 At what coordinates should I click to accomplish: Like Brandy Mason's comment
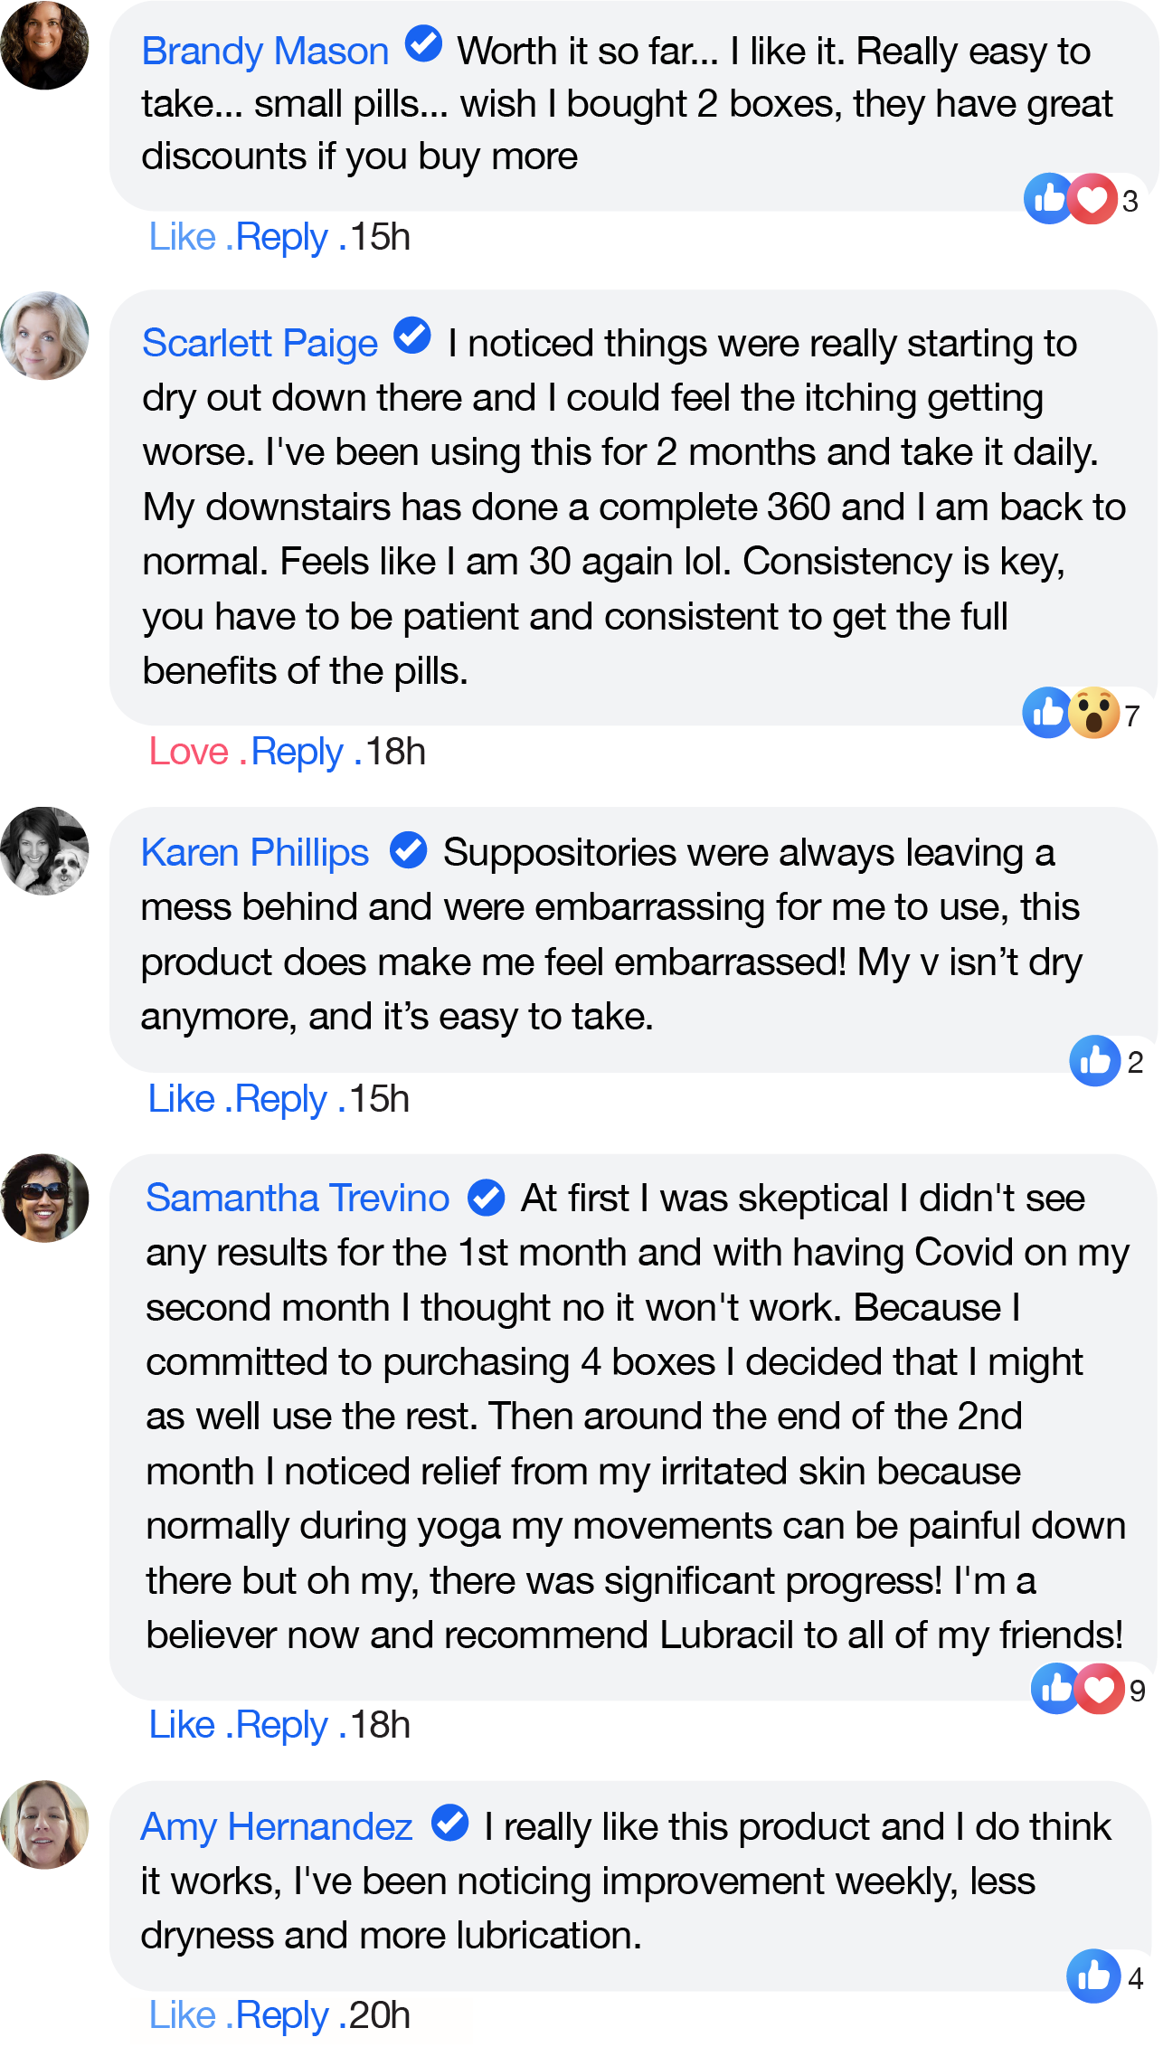[x=182, y=237]
